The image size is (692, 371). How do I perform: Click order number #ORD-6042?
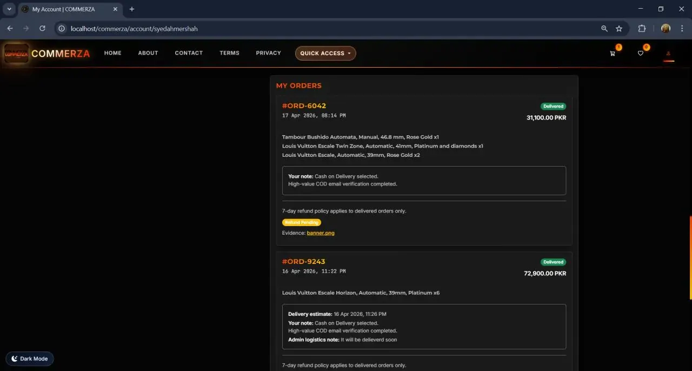click(304, 106)
